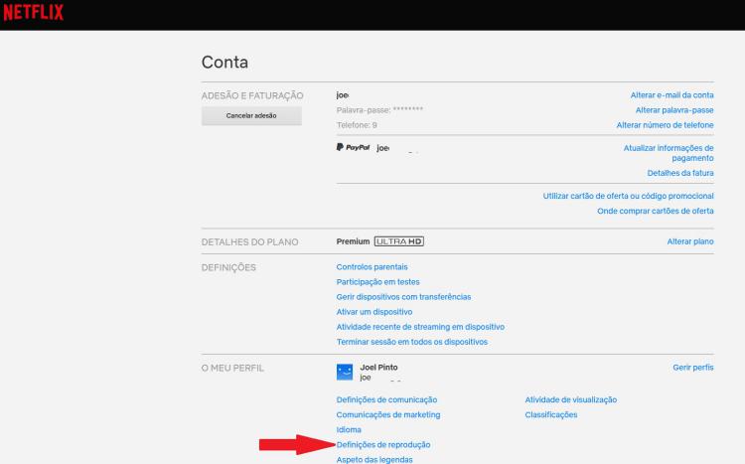The width and height of the screenshot is (745, 464).
Task: Open Atividade recente de streaming em dispositivo
Action: [420, 327]
